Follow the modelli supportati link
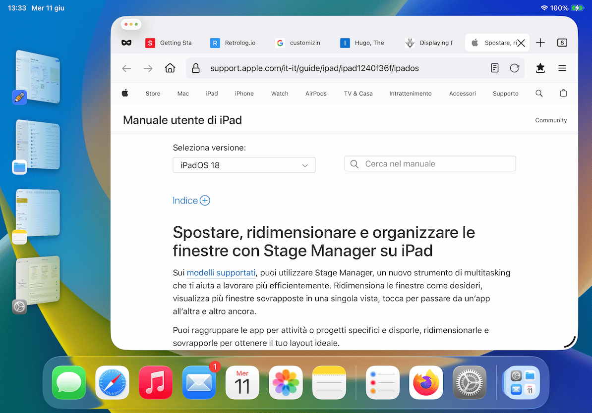The height and width of the screenshot is (413, 592). coord(221,273)
